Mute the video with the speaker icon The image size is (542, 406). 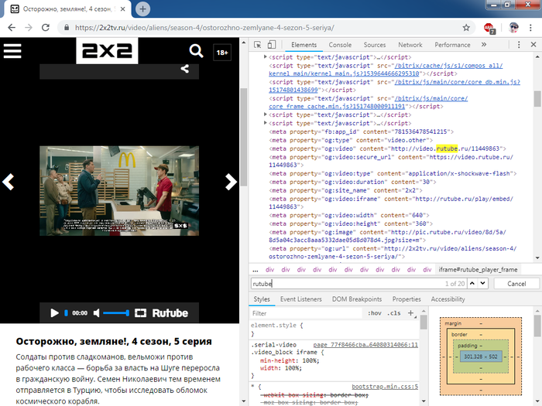(97, 313)
